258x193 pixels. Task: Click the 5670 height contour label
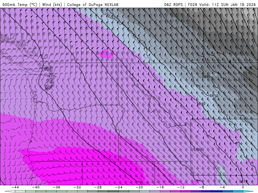243,181
